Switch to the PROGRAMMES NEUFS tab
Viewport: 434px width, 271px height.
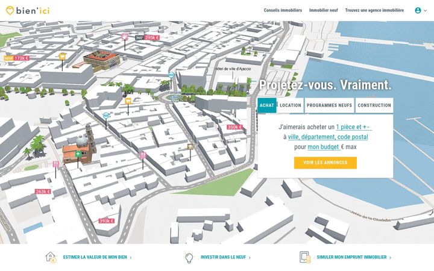click(329, 105)
